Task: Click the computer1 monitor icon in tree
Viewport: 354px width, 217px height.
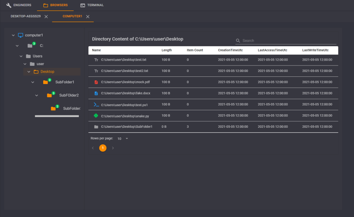Action: [20, 35]
